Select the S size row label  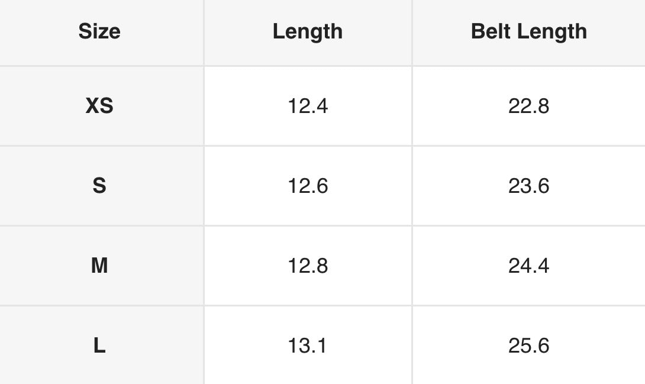click(99, 185)
